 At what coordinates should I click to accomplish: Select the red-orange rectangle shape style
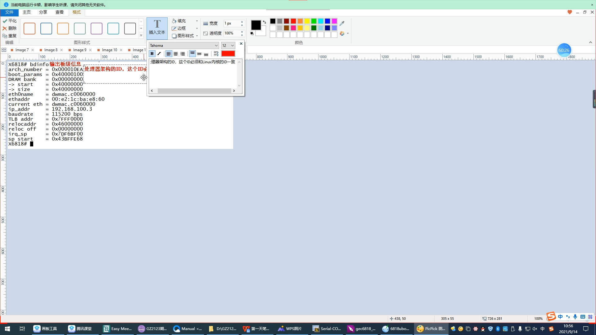[29, 29]
